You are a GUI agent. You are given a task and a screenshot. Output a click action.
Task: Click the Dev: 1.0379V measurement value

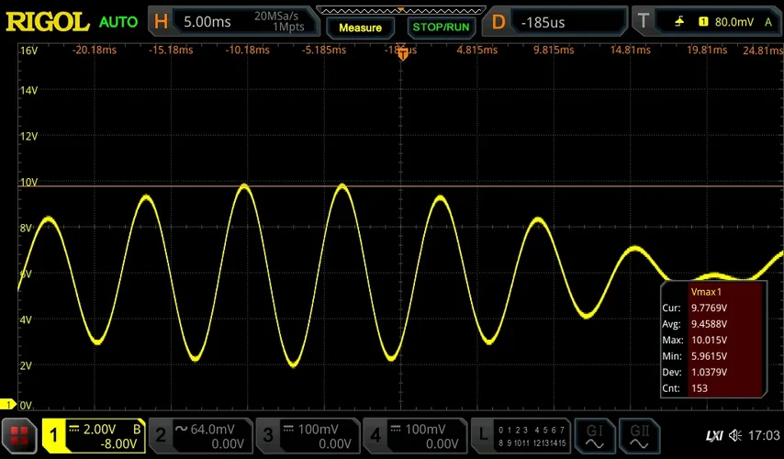(x=709, y=372)
